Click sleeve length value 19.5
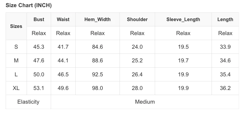248x117 pixels. pyautogui.click(x=183, y=47)
